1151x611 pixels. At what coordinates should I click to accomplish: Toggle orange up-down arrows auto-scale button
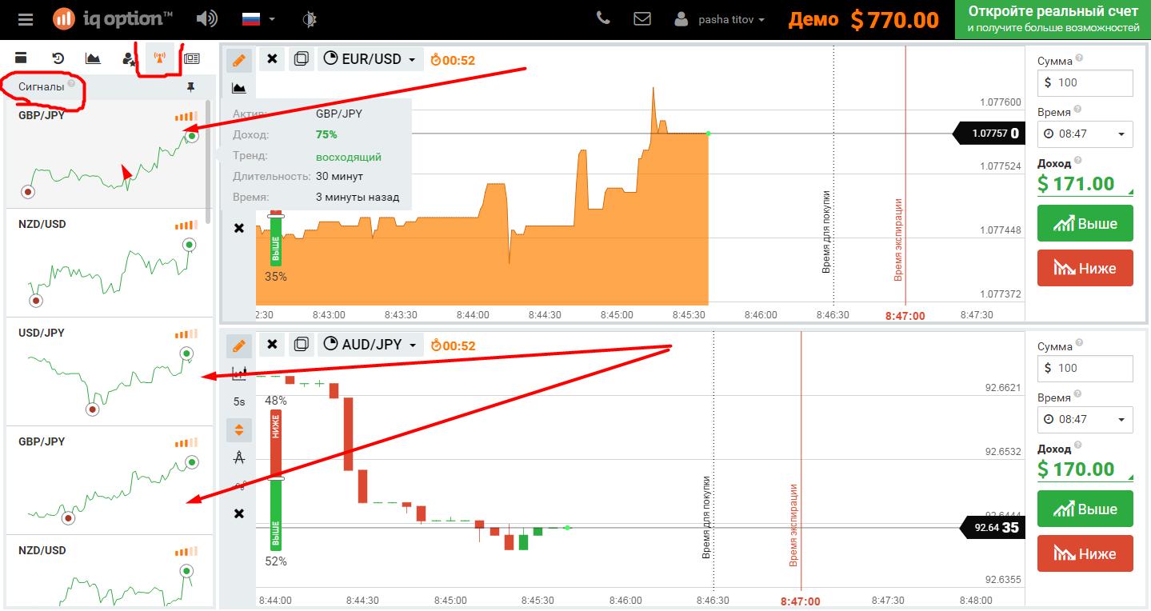[x=238, y=430]
